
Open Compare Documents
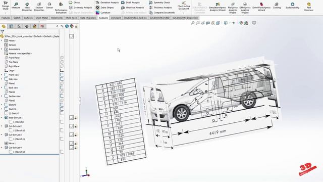(161, 13)
